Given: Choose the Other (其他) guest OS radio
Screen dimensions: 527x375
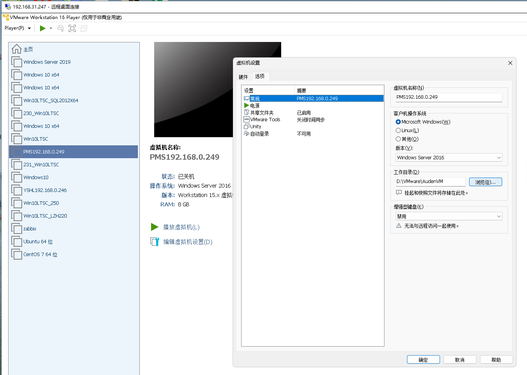Looking at the screenshot, I should [398, 139].
